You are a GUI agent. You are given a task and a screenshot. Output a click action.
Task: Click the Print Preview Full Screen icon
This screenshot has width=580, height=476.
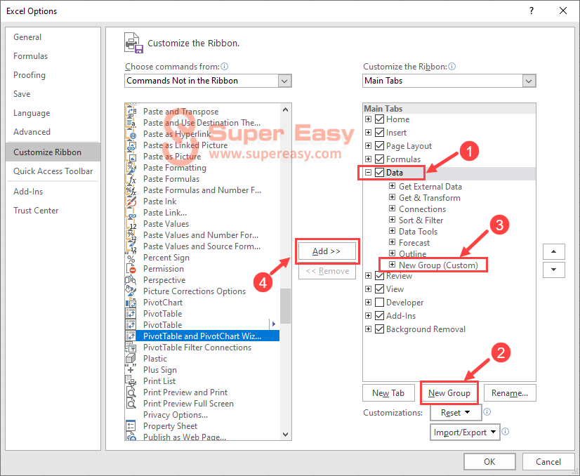coord(131,404)
